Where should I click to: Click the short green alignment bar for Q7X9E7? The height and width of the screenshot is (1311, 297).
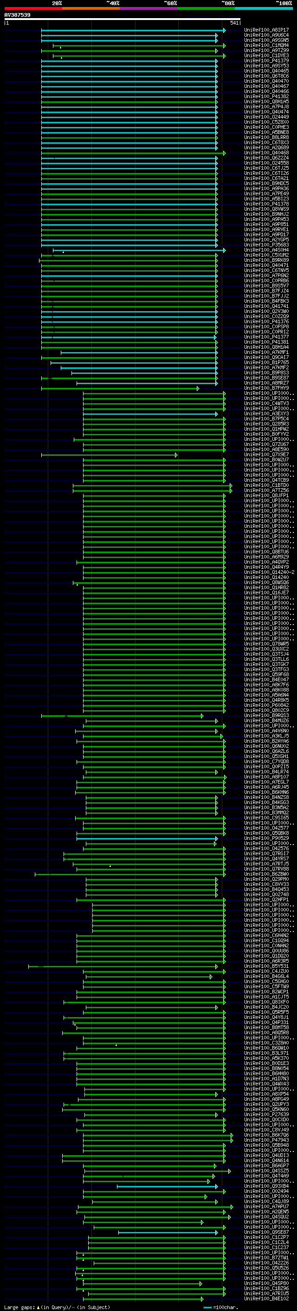[109, 455]
